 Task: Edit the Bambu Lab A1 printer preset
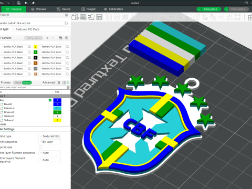tap(67, 23)
